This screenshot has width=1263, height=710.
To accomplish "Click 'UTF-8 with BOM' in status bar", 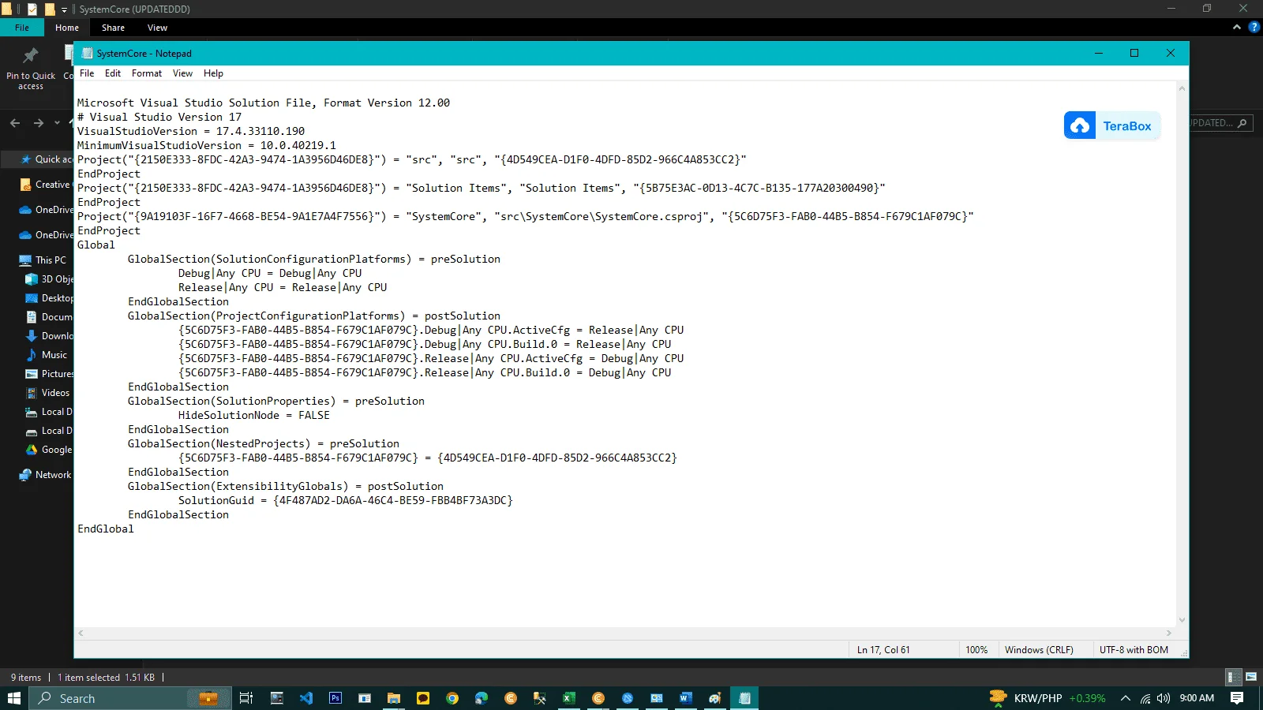I will coord(1134,650).
